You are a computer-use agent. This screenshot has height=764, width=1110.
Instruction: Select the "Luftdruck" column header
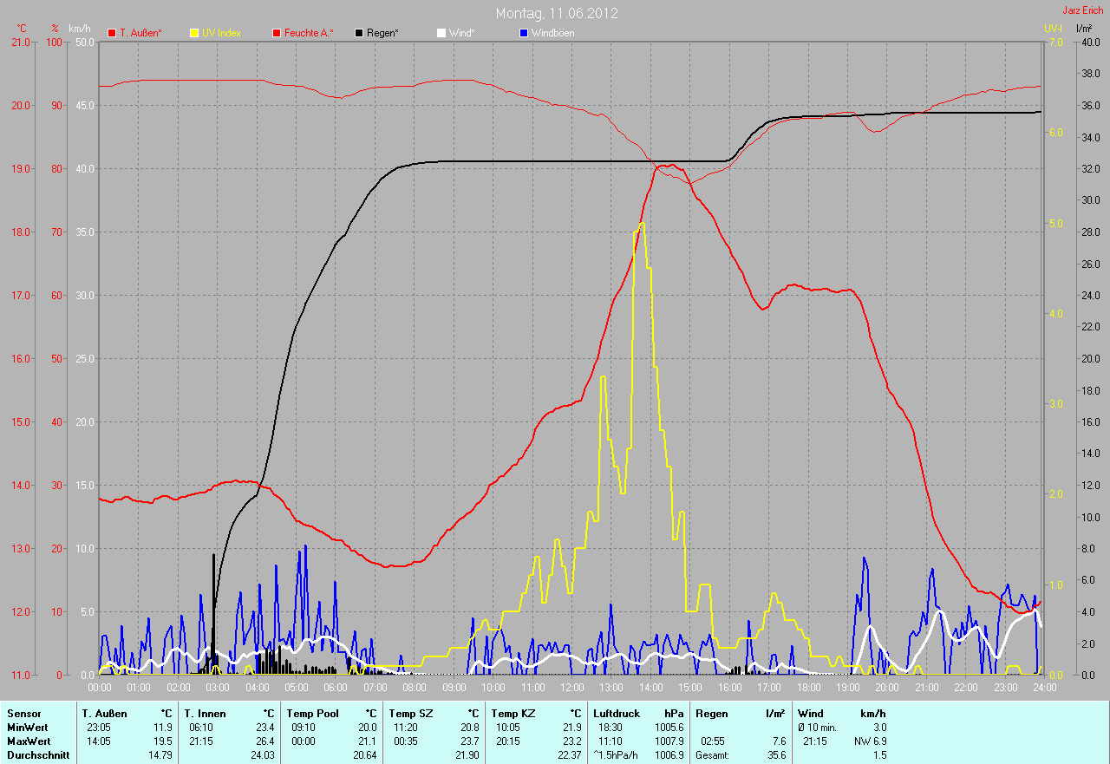pos(617,713)
